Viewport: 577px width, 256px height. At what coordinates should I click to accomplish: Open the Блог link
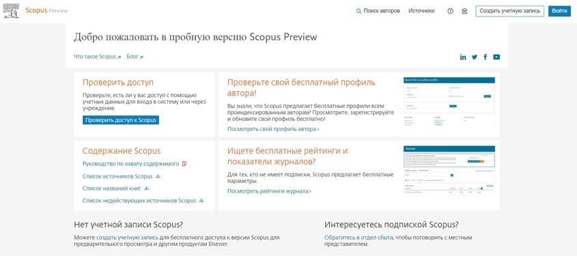coord(132,57)
